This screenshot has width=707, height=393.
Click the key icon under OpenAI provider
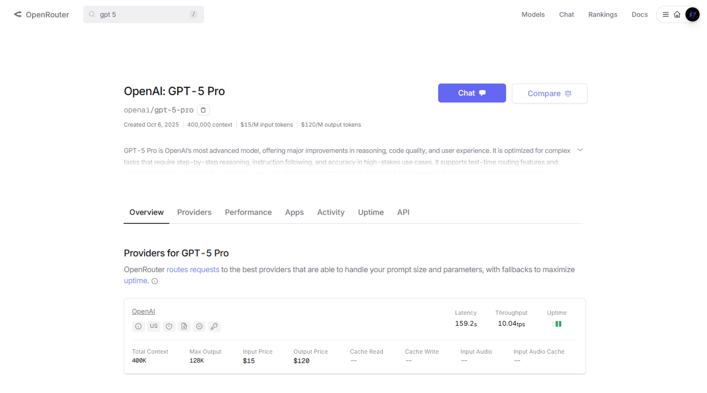pyautogui.click(x=214, y=326)
